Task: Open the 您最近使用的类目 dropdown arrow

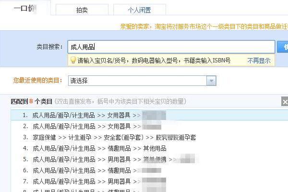Action: 211,81
